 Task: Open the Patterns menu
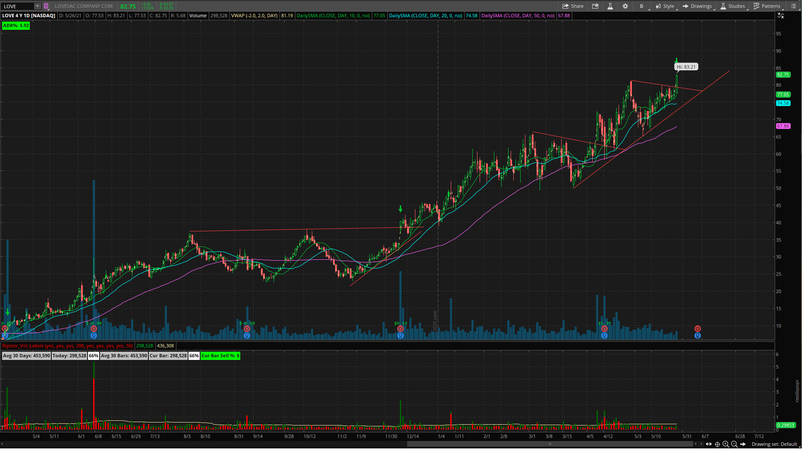(x=769, y=6)
